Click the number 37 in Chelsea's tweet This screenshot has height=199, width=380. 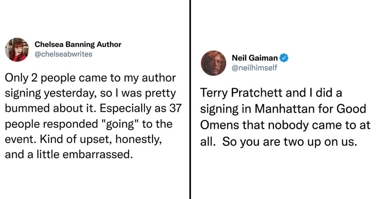(x=176, y=108)
